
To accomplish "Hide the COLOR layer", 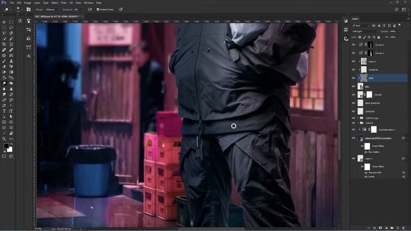I will pyautogui.click(x=353, y=95).
